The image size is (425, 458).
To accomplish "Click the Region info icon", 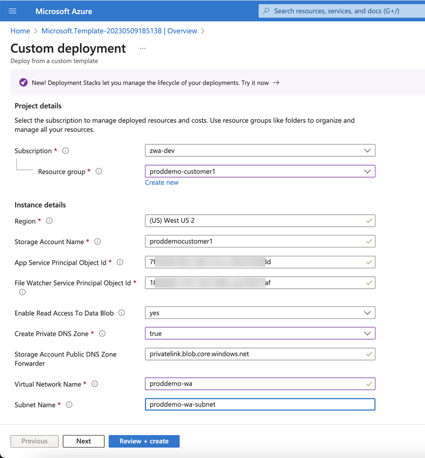I will point(48,221).
